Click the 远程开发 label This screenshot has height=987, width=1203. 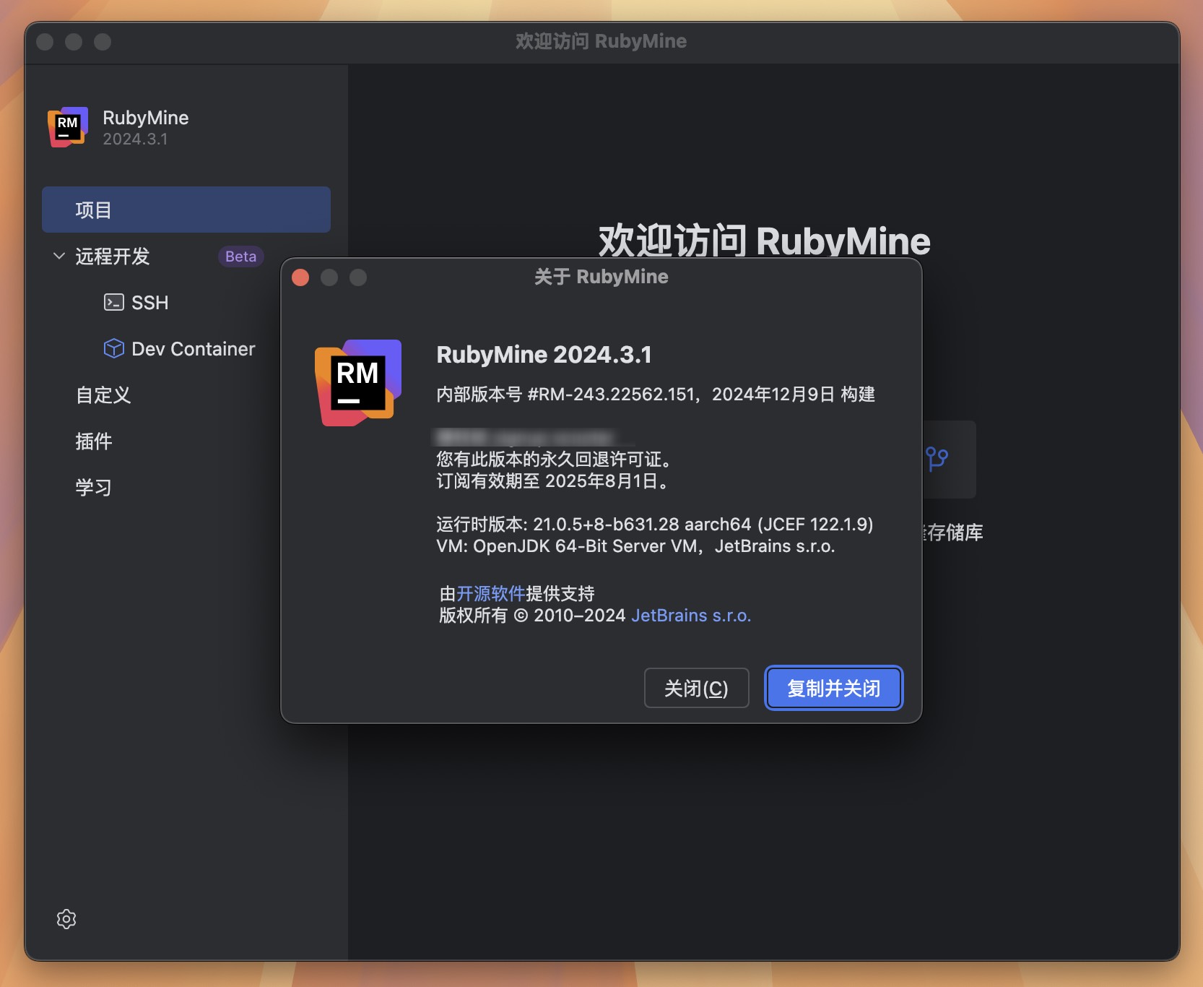tap(112, 257)
